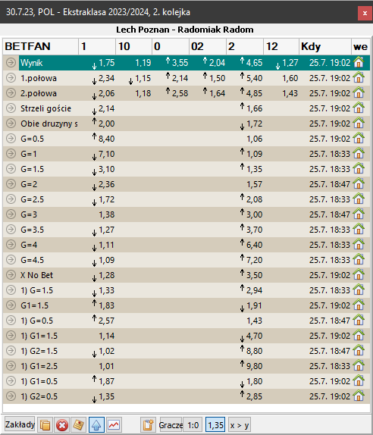
Task: Select the odds 8,40 in the G=0.5 row
Action: (107, 139)
